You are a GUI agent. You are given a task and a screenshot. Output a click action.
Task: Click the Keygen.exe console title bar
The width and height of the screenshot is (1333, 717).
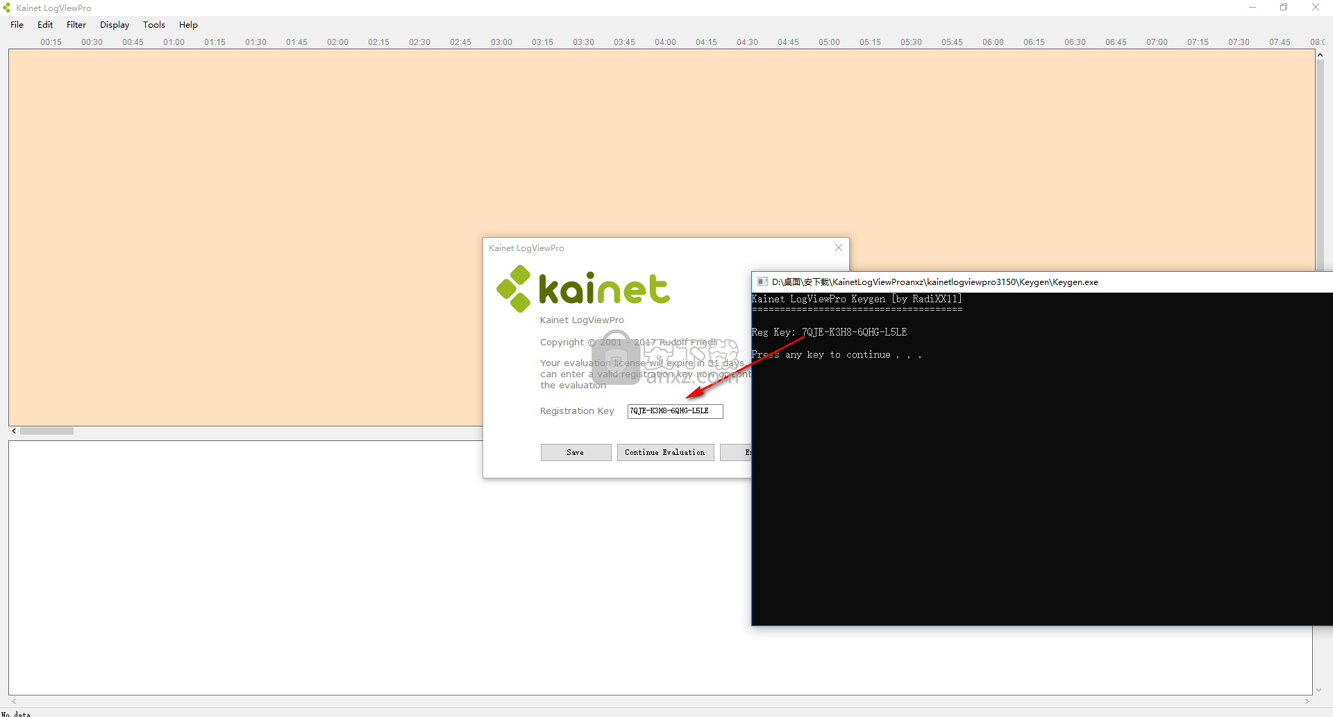pos(1041,282)
